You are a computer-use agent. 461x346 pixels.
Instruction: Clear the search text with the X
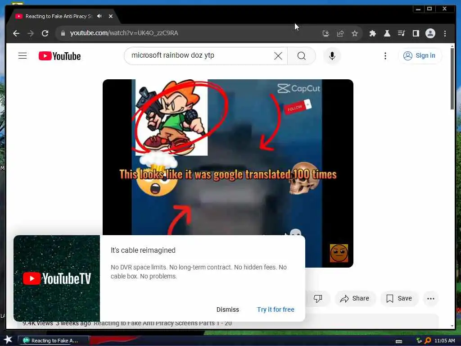pyautogui.click(x=278, y=55)
